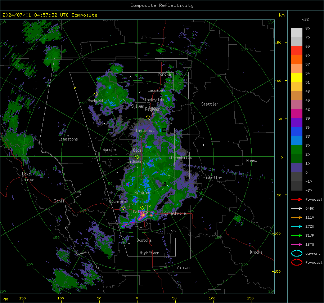Click the Blackfalds town label

tap(153, 100)
